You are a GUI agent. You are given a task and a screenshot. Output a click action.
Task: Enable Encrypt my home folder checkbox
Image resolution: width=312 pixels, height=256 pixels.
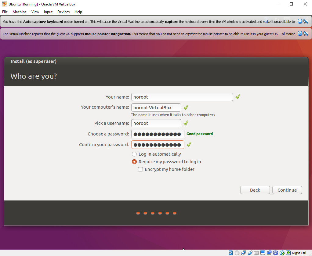click(140, 169)
